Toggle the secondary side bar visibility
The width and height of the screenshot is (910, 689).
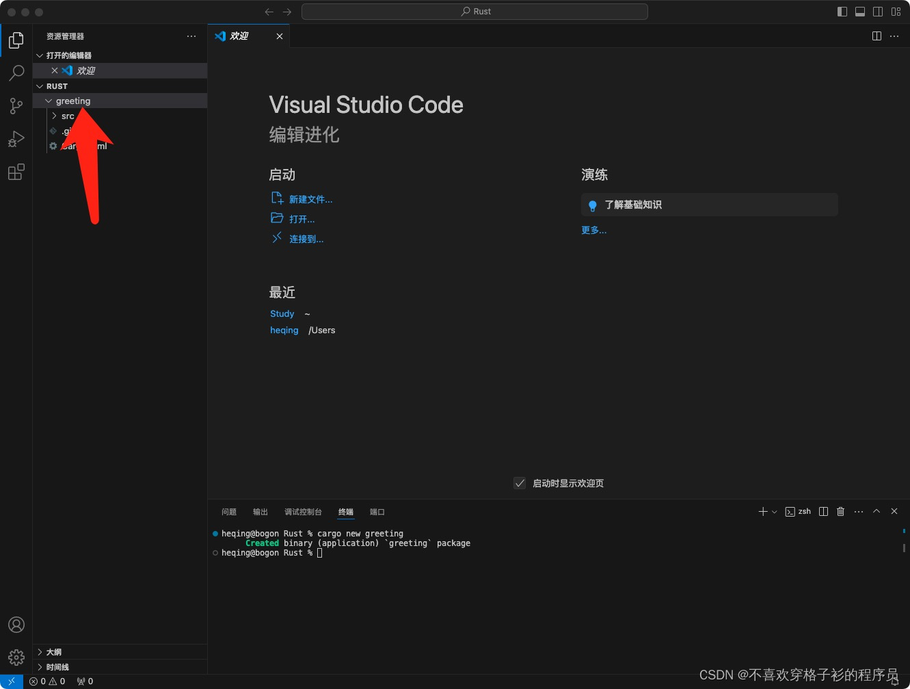pyautogui.click(x=878, y=12)
